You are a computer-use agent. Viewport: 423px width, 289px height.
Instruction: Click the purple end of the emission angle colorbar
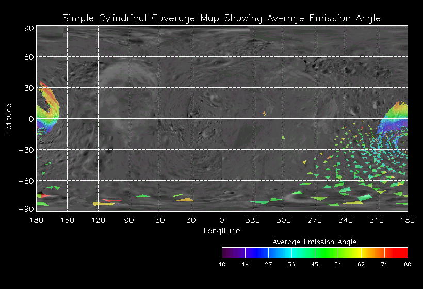pos(230,252)
